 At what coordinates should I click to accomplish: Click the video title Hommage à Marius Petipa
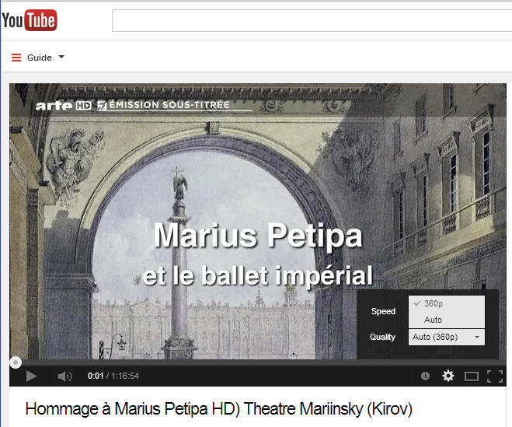[x=219, y=408]
